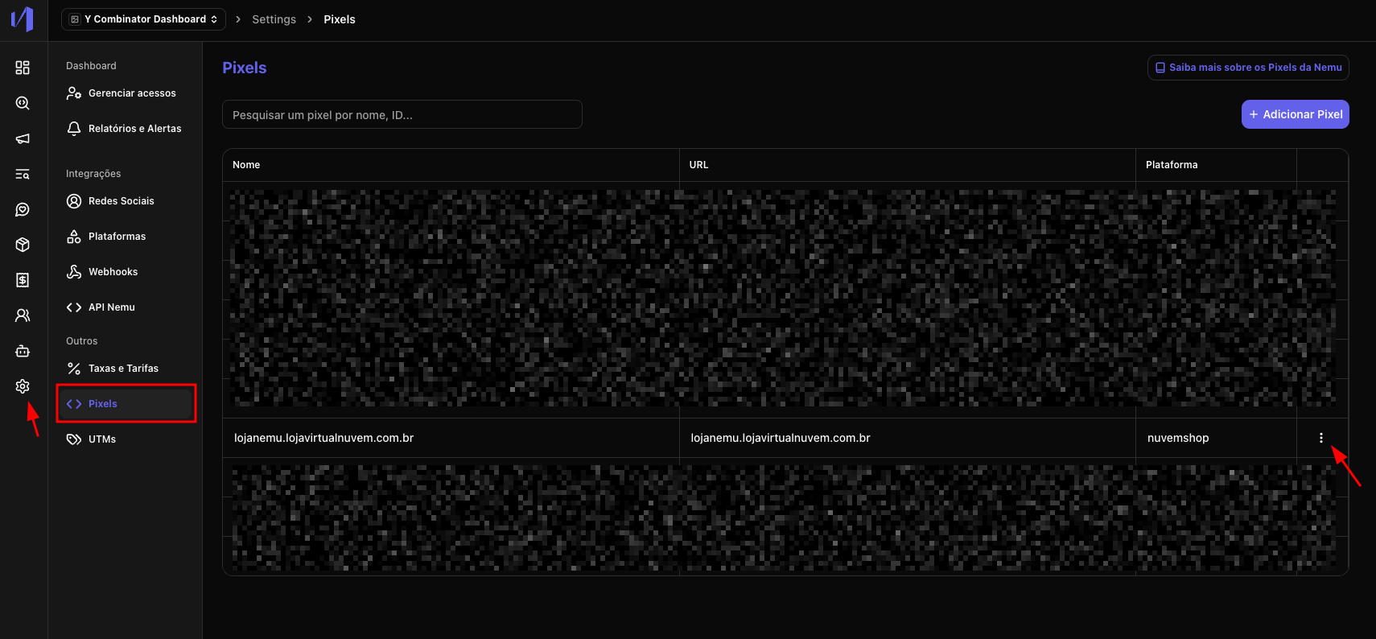Image resolution: width=1376 pixels, height=639 pixels.
Task: Open the robot icon in sidebar
Action: 23,351
